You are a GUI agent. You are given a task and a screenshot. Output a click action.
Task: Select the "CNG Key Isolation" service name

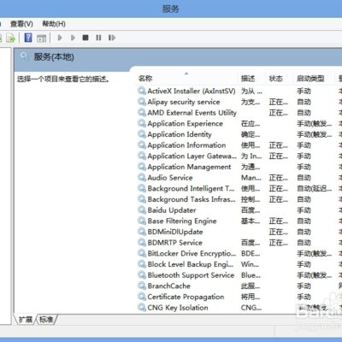pyautogui.click(x=178, y=308)
